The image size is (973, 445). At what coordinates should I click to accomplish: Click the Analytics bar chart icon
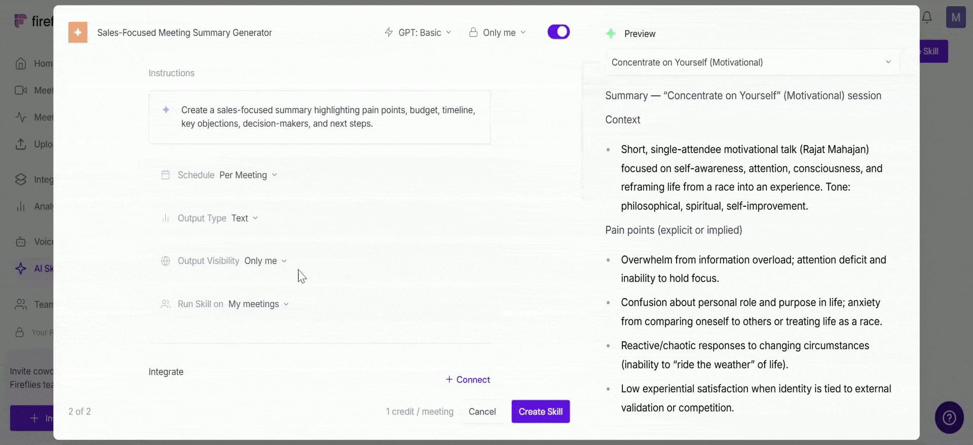(21, 206)
